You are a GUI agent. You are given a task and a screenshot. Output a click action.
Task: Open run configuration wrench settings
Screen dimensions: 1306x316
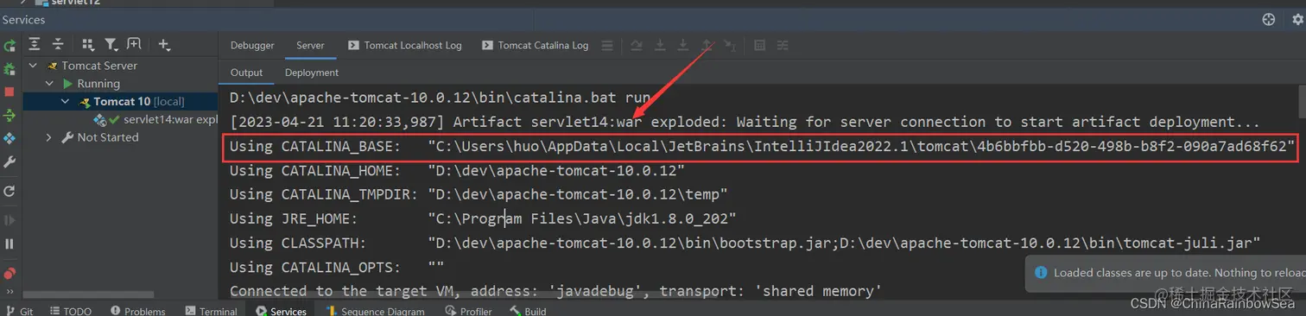pyautogui.click(x=10, y=162)
